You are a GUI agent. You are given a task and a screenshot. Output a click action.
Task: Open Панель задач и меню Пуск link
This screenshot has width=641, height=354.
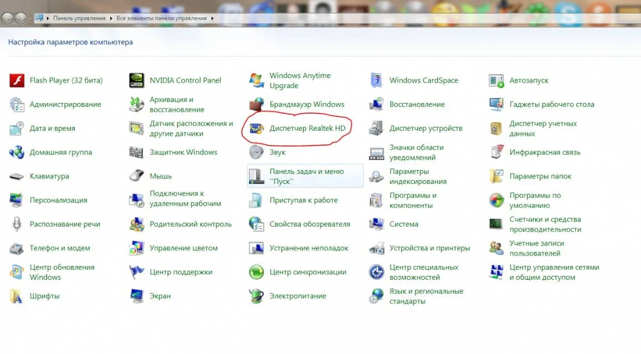coord(307,176)
